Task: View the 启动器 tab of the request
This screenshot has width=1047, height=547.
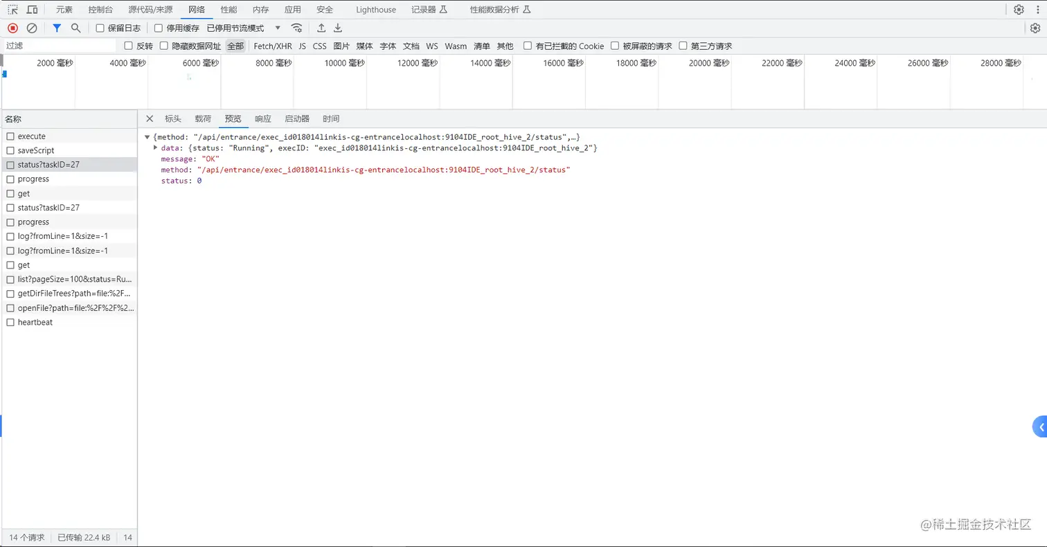Action: [x=297, y=118]
